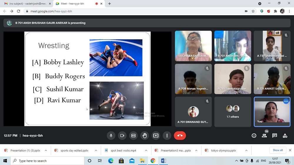The height and width of the screenshot is (165, 294).
Task: Click the Present now screen share icon
Action: coord(156,136)
